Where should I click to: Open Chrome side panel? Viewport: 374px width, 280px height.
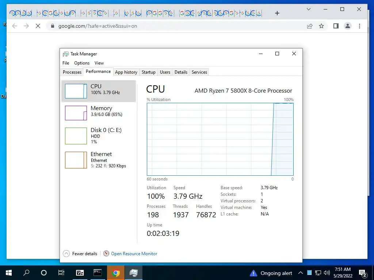336,26
